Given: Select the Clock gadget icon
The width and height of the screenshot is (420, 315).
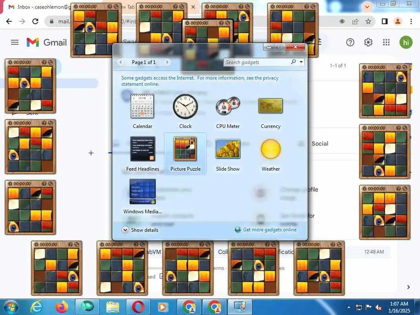Looking at the screenshot, I should coord(185,106).
